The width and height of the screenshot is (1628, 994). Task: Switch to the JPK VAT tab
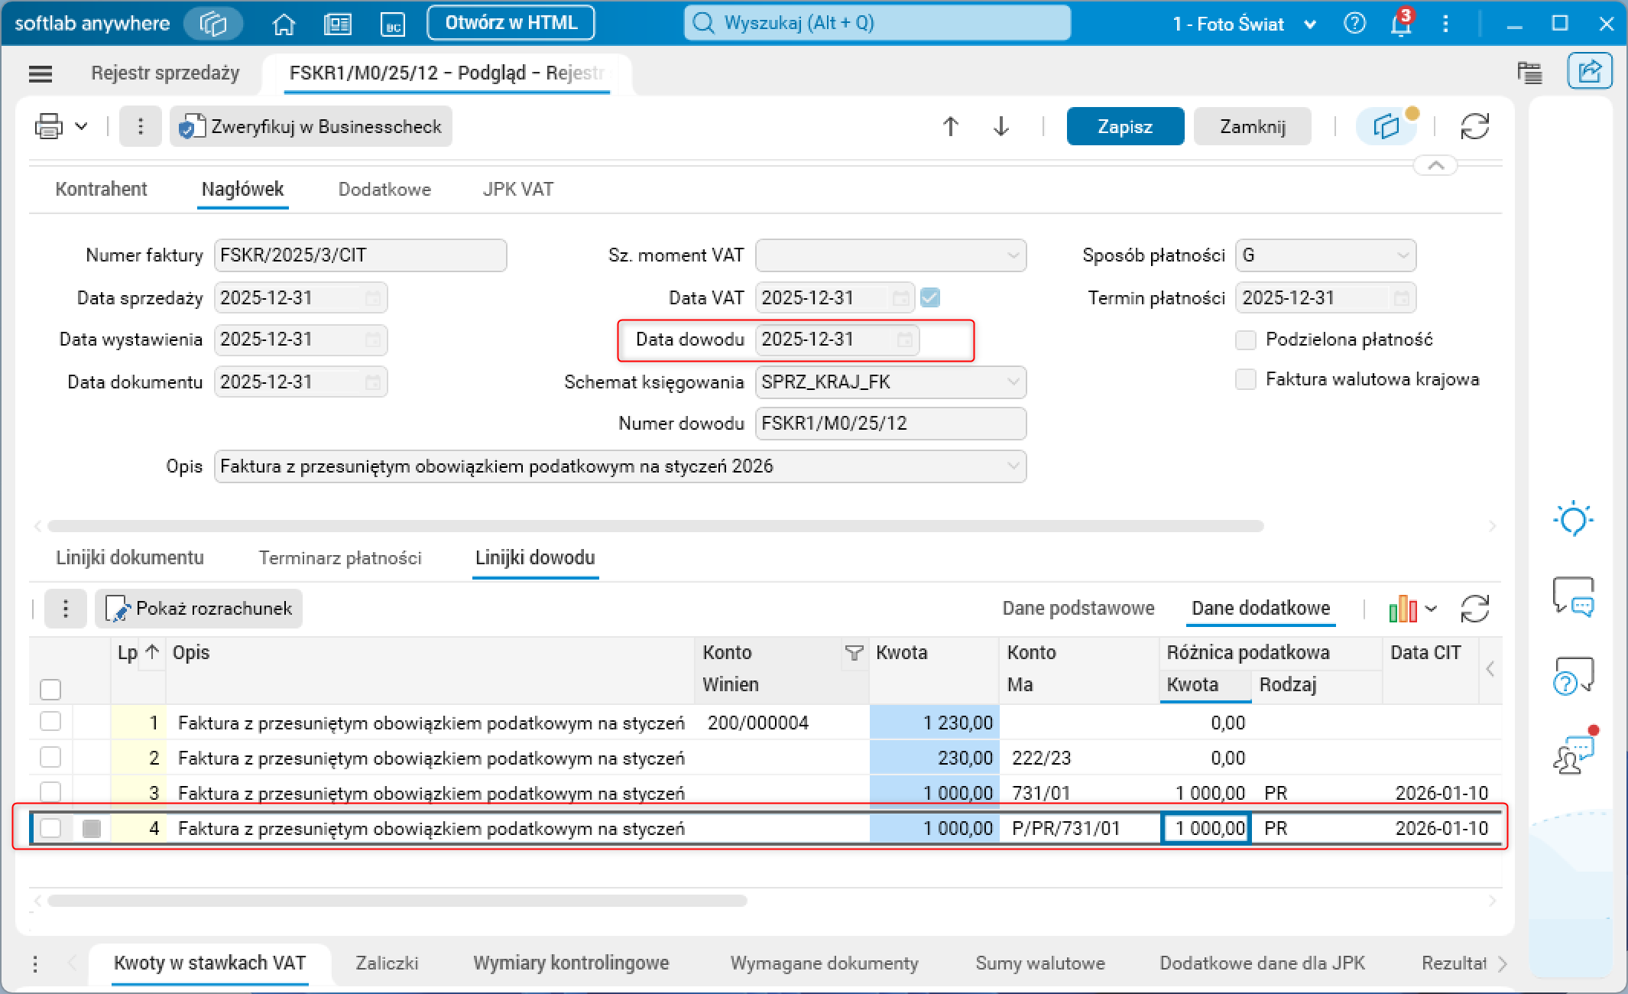[517, 190]
